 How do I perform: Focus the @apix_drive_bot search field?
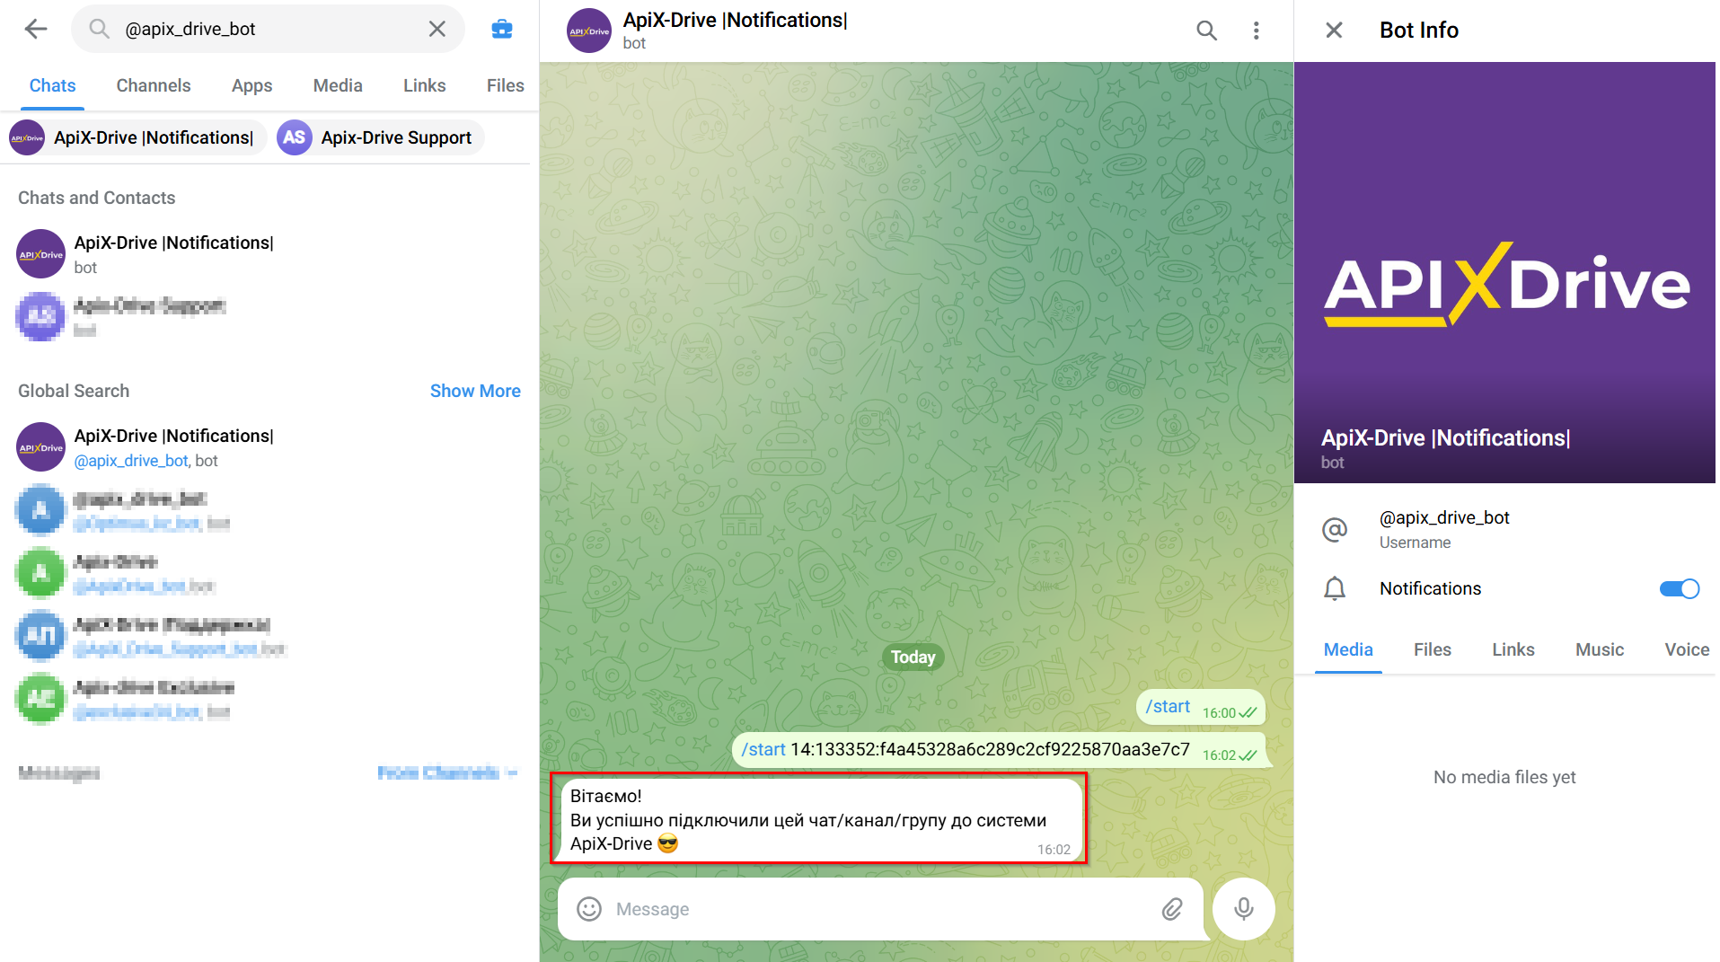coord(268,29)
